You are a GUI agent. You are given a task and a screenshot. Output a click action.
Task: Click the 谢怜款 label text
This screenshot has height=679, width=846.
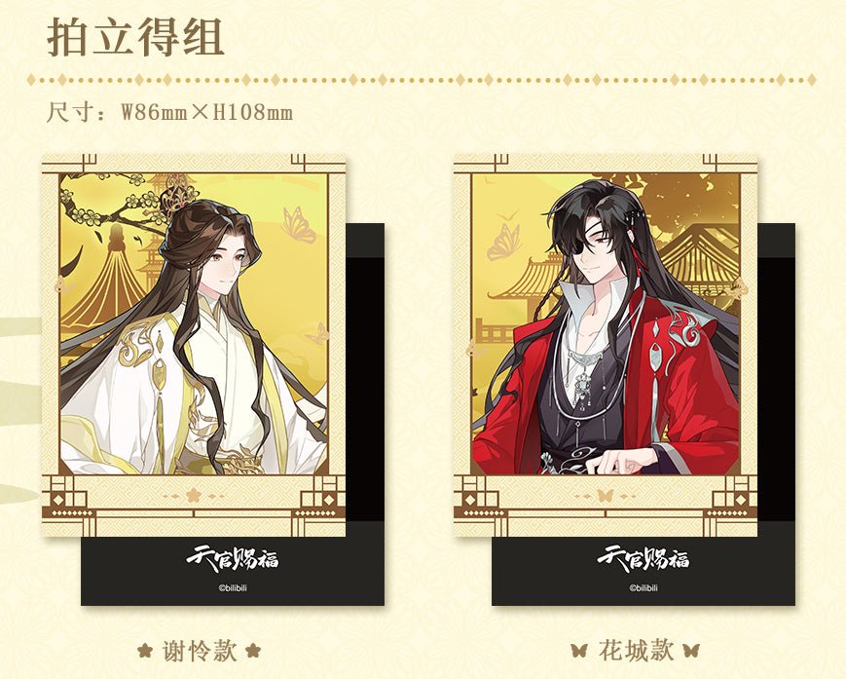point(200,651)
